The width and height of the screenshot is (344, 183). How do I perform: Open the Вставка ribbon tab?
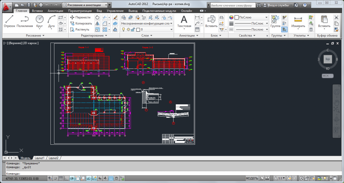[x=37, y=11]
